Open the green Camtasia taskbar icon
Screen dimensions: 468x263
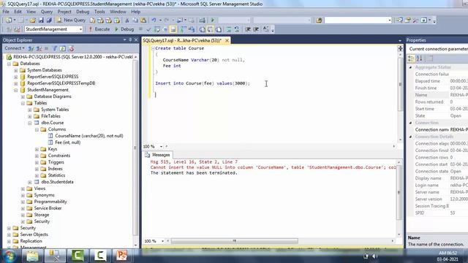[78, 256]
